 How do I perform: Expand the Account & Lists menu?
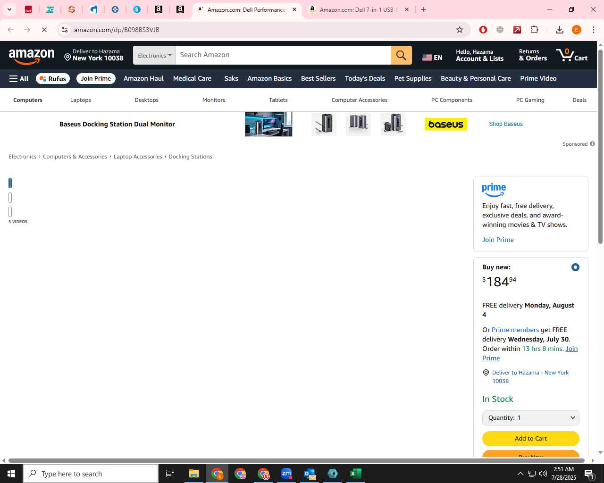(x=479, y=55)
